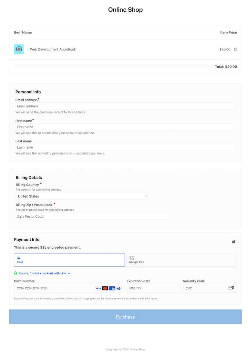Click the trash icon next to the item price
This screenshot has height=358, width=248.
point(235,49)
